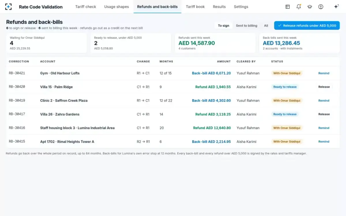
Task: Click correction ID RB-30416
Action: tap(17, 128)
